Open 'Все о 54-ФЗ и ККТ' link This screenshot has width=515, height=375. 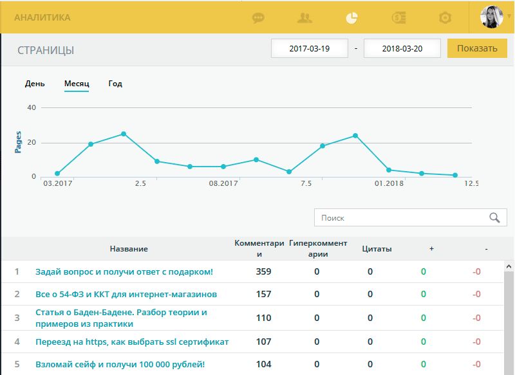(x=126, y=295)
